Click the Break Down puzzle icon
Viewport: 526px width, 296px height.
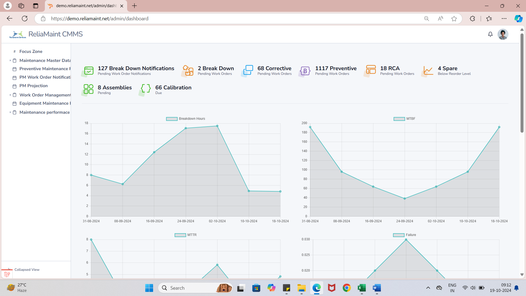point(188,71)
